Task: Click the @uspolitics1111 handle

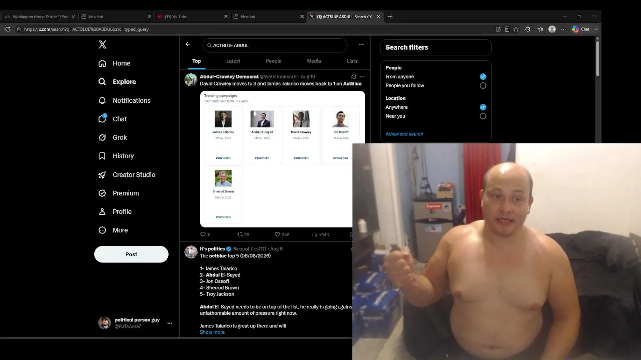Action: coord(250,249)
